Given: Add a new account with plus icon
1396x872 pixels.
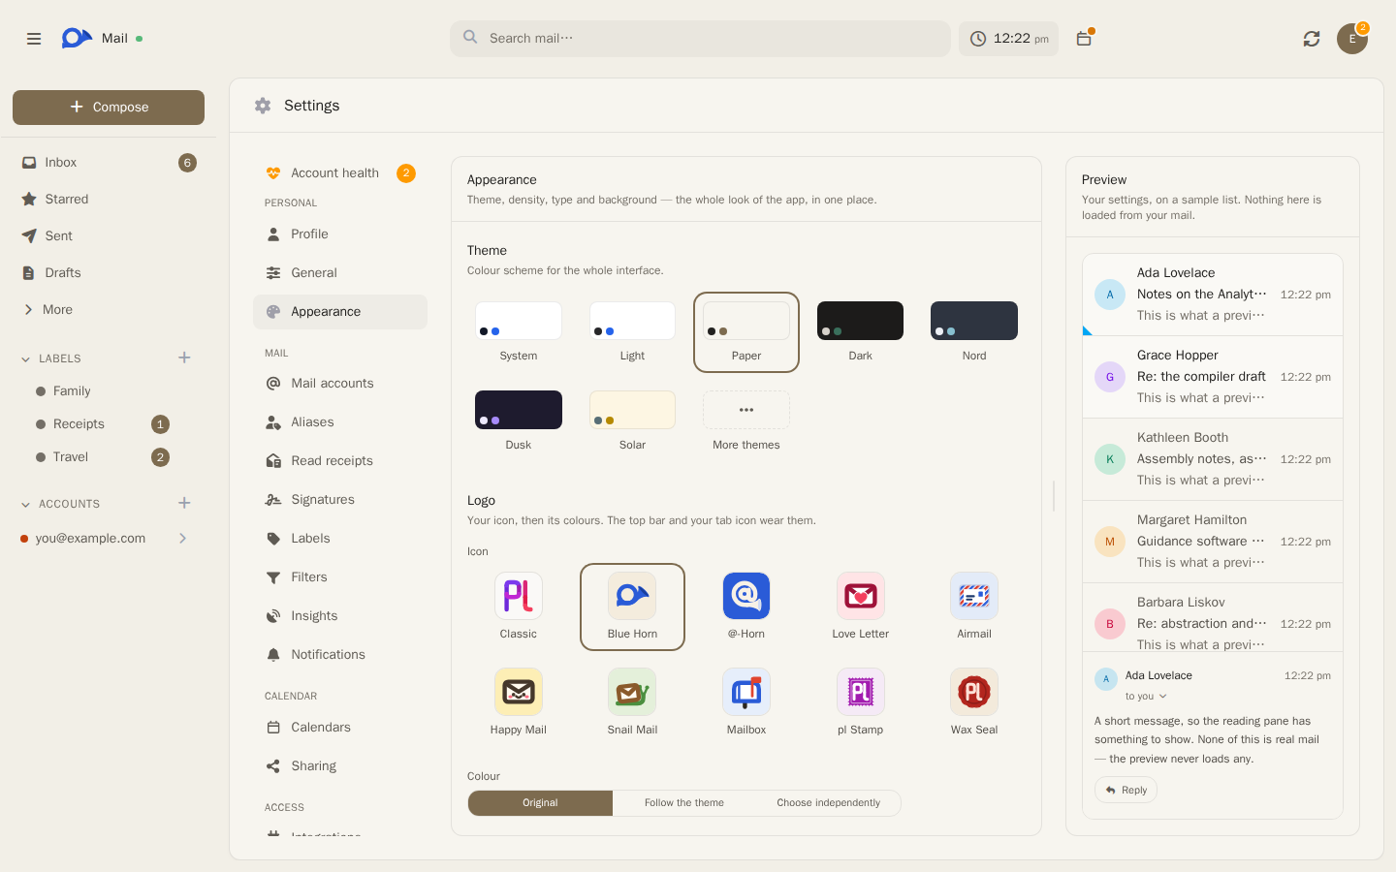Looking at the screenshot, I should pos(184,503).
